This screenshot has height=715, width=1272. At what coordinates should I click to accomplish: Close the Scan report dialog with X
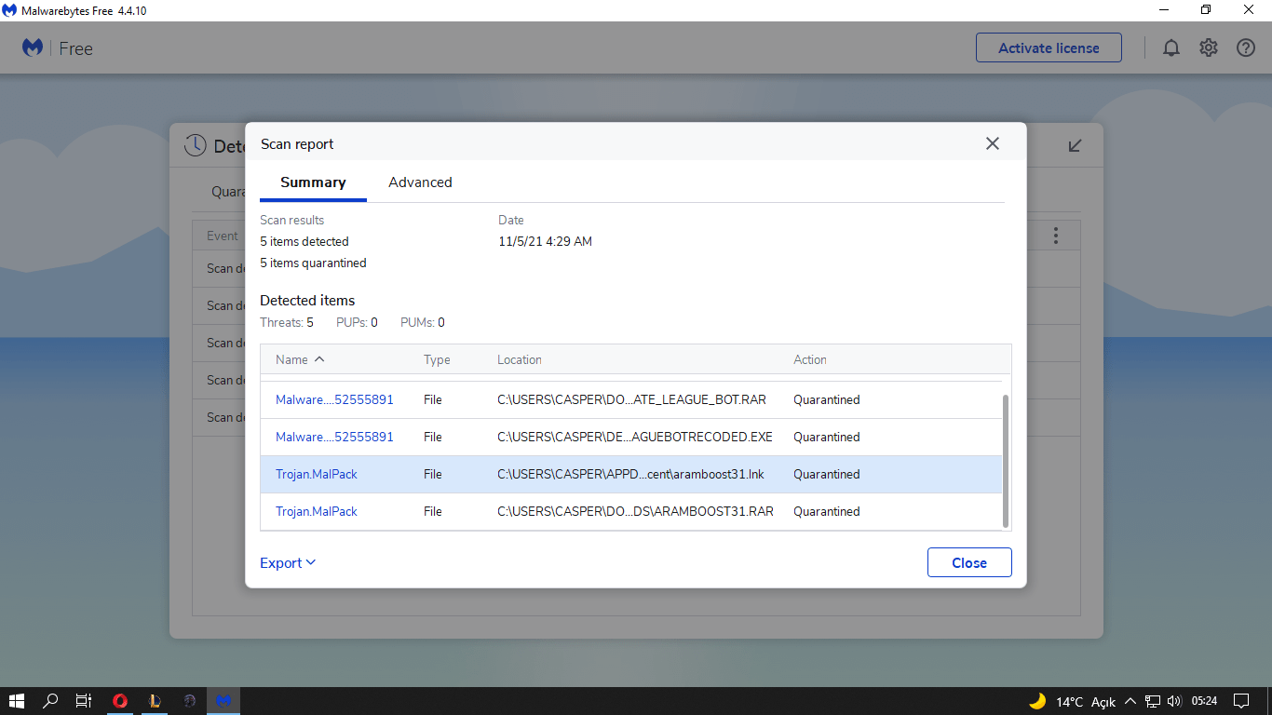[993, 143]
